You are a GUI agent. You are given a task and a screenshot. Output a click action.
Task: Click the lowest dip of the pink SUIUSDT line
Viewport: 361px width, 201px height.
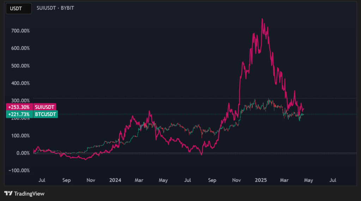[85, 159]
